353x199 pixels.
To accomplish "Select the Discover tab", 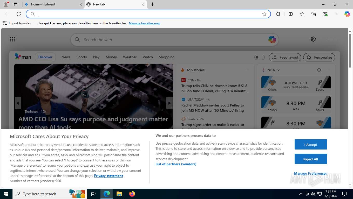I will coord(45,57).
